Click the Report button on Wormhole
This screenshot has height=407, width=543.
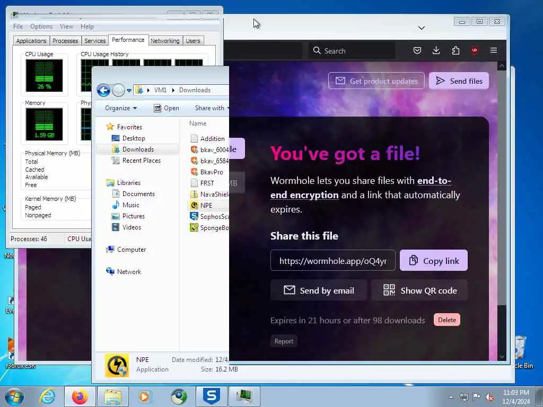point(284,341)
